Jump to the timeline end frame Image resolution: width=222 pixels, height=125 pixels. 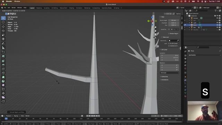(99, 116)
